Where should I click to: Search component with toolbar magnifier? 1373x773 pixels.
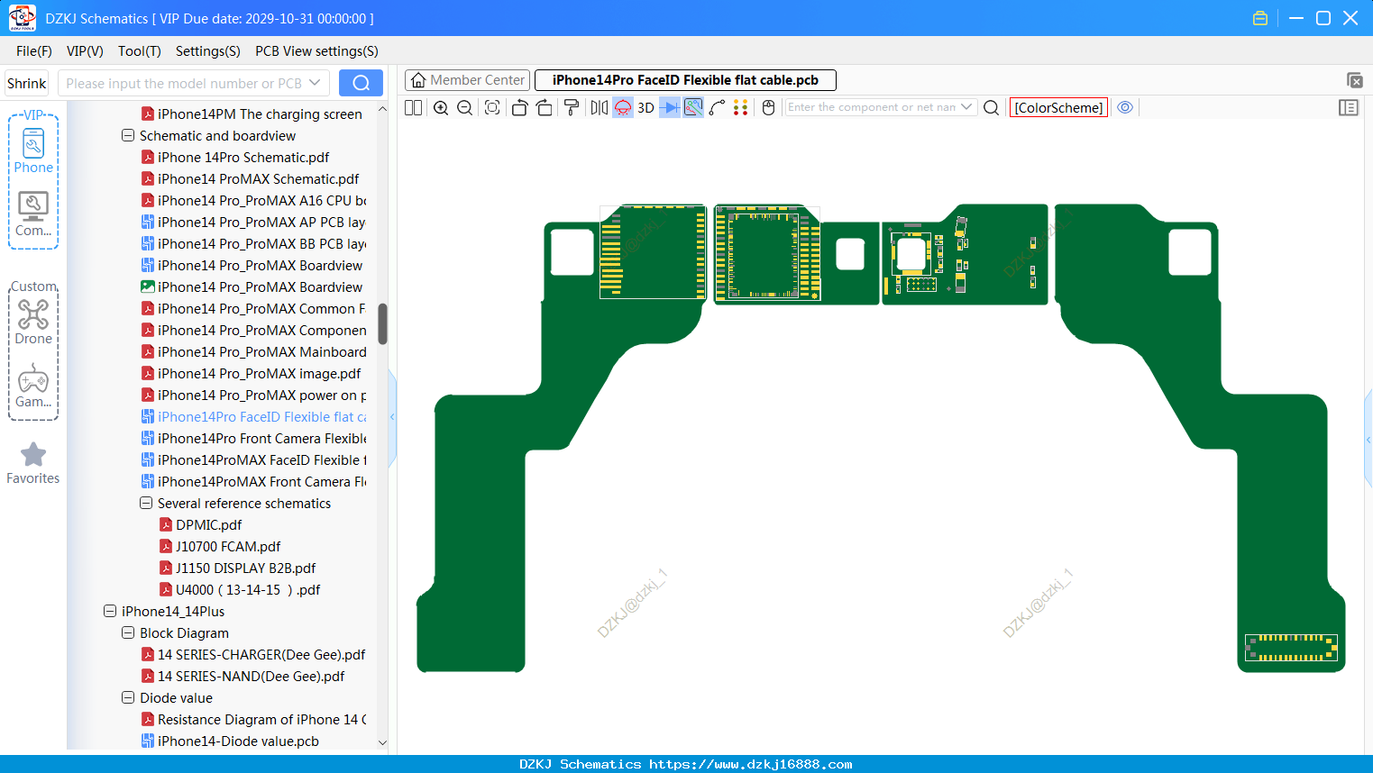pyautogui.click(x=991, y=107)
